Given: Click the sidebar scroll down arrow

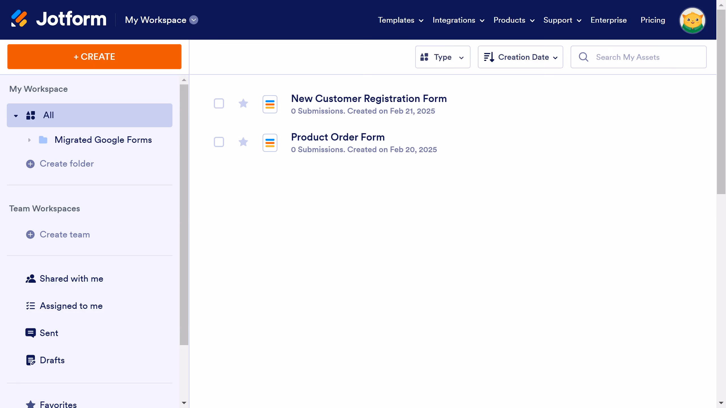Looking at the screenshot, I should [184, 403].
